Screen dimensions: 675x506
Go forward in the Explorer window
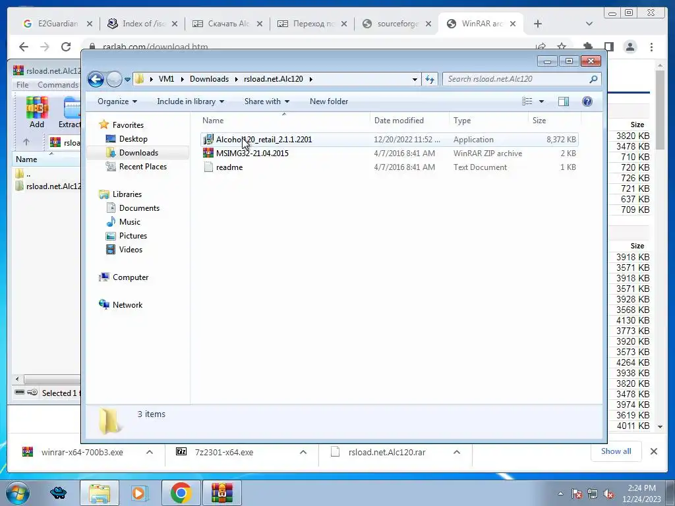click(114, 79)
